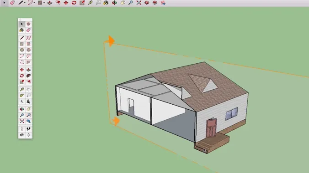Open Extension Warehouse from the top toolbar
Viewport: 309px width, 173px height.
(155, 3)
